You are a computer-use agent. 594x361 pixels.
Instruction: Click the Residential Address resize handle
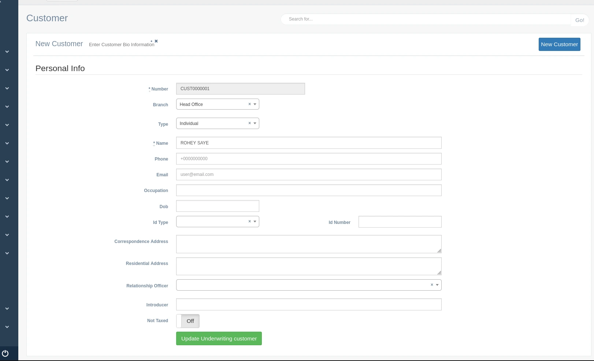439,273
